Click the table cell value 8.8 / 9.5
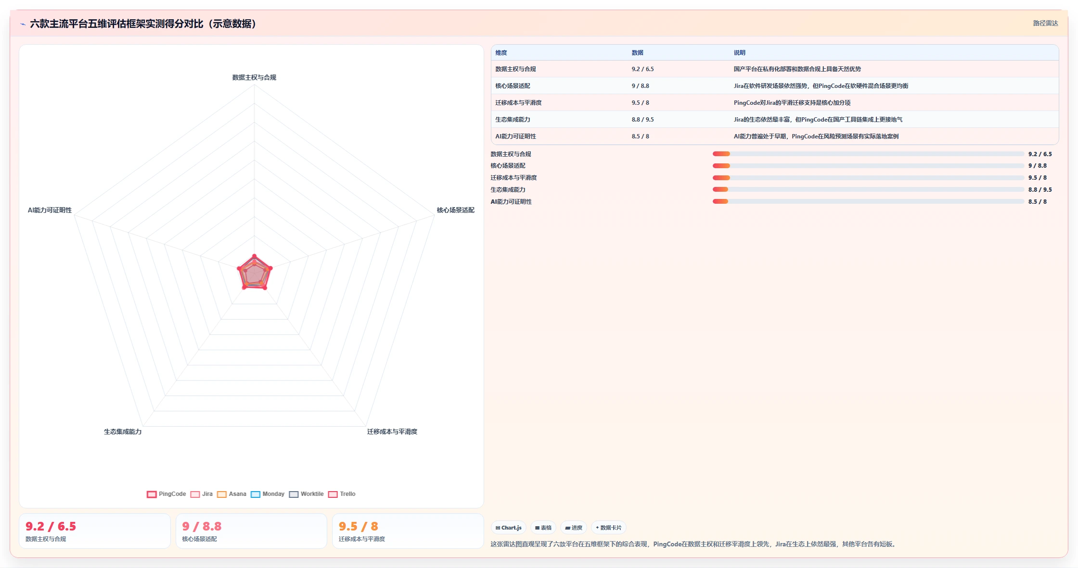This screenshot has width=1078, height=568. pyautogui.click(x=642, y=120)
